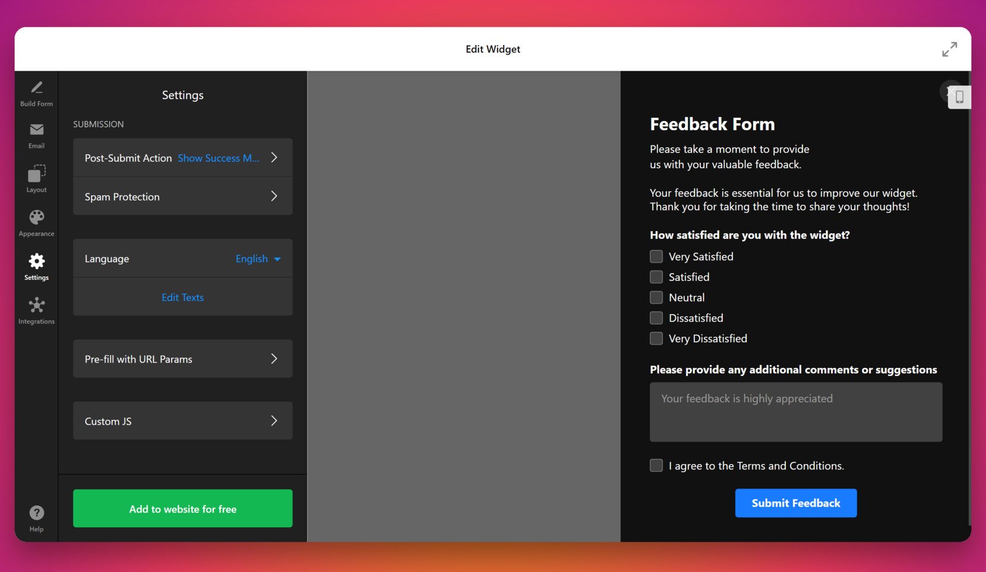The width and height of the screenshot is (986, 572).
Task: Click the 'How satisfied are you' question
Action: (x=750, y=235)
